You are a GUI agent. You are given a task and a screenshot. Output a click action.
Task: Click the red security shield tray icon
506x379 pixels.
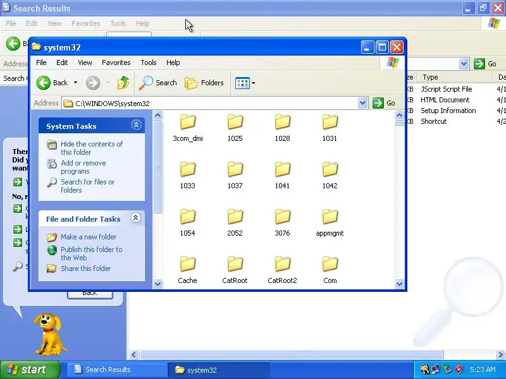click(x=459, y=370)
